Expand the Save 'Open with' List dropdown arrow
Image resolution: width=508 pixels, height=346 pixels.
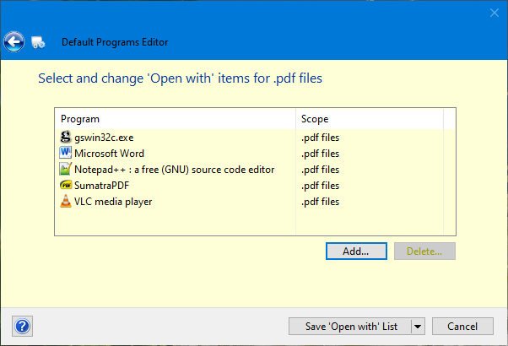click(x=417, y=327)
